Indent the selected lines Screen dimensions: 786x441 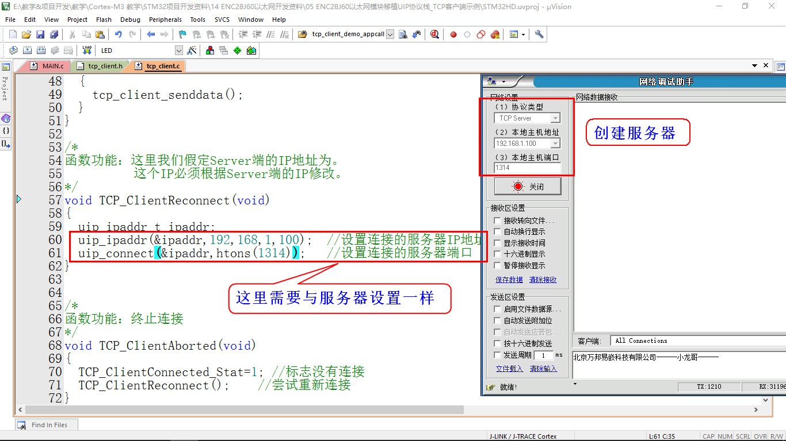tap(242, 34)
